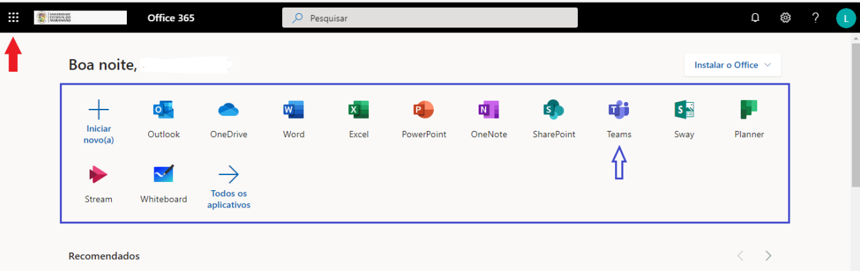Click the previous arrow in Recomendados
Image resolution: width=860 pixels, height=277 pixels.
[x=741, y=256]
